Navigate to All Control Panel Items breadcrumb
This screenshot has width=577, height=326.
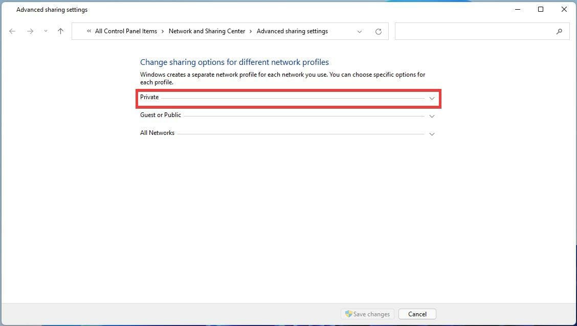click(x=126, y=31)
